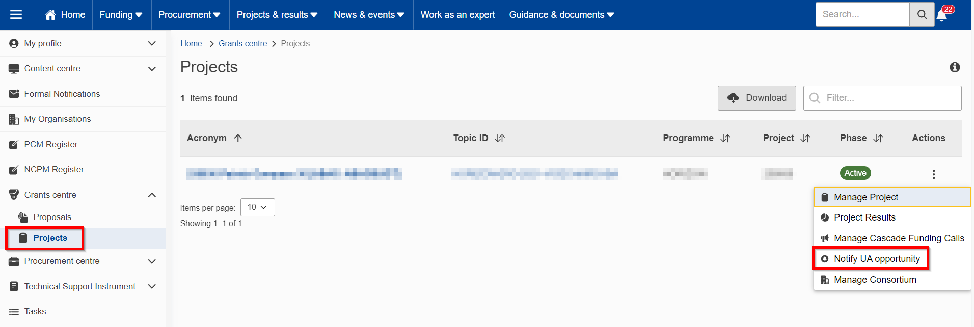Open the Tasks label

click(x=35, y=311)
